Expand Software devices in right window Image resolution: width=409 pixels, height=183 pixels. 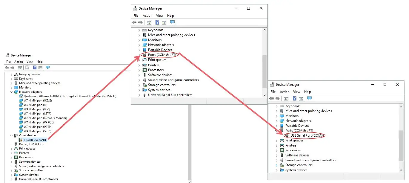click(276, 155)
